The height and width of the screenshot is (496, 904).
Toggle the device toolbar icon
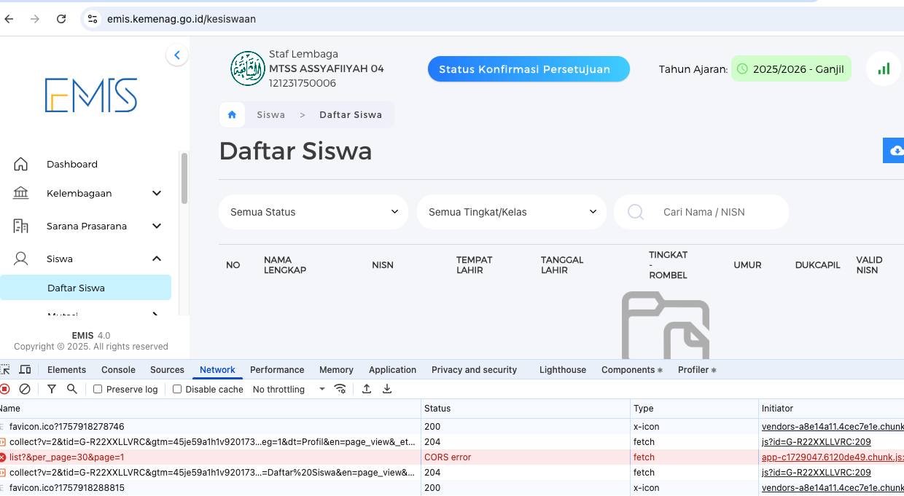[25, 370]
